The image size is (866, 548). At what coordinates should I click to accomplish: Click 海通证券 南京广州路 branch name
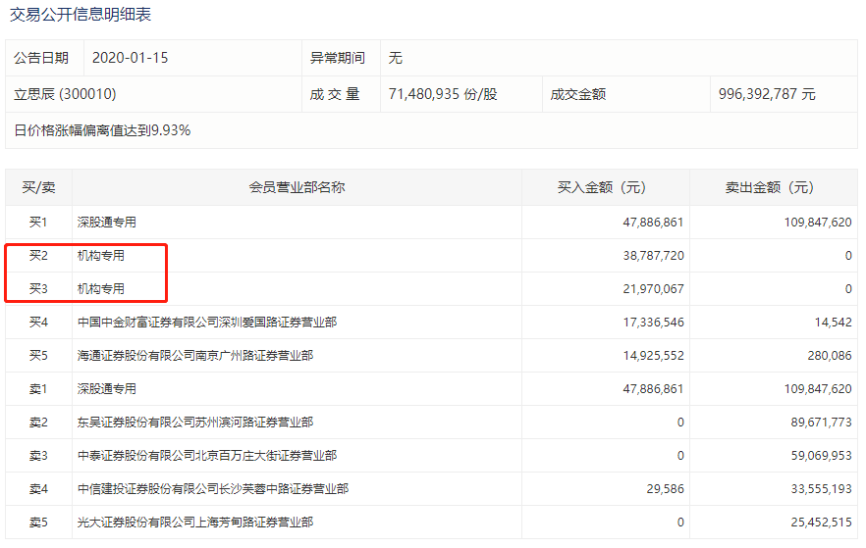coord(195,356)
